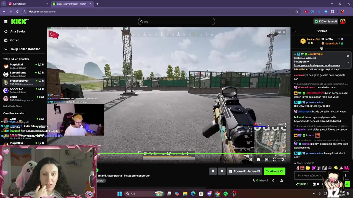Share the stream via share icon
The image size is (353, 198).
coord(273,180)
